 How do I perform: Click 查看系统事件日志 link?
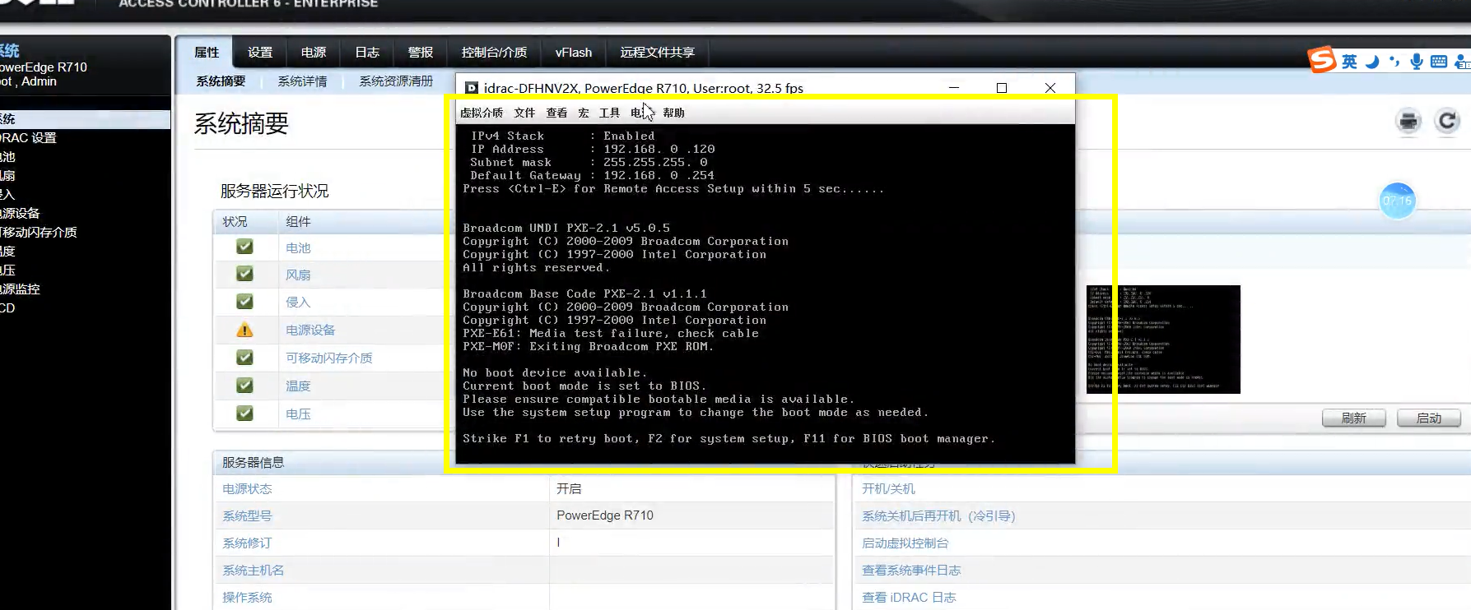911,570
